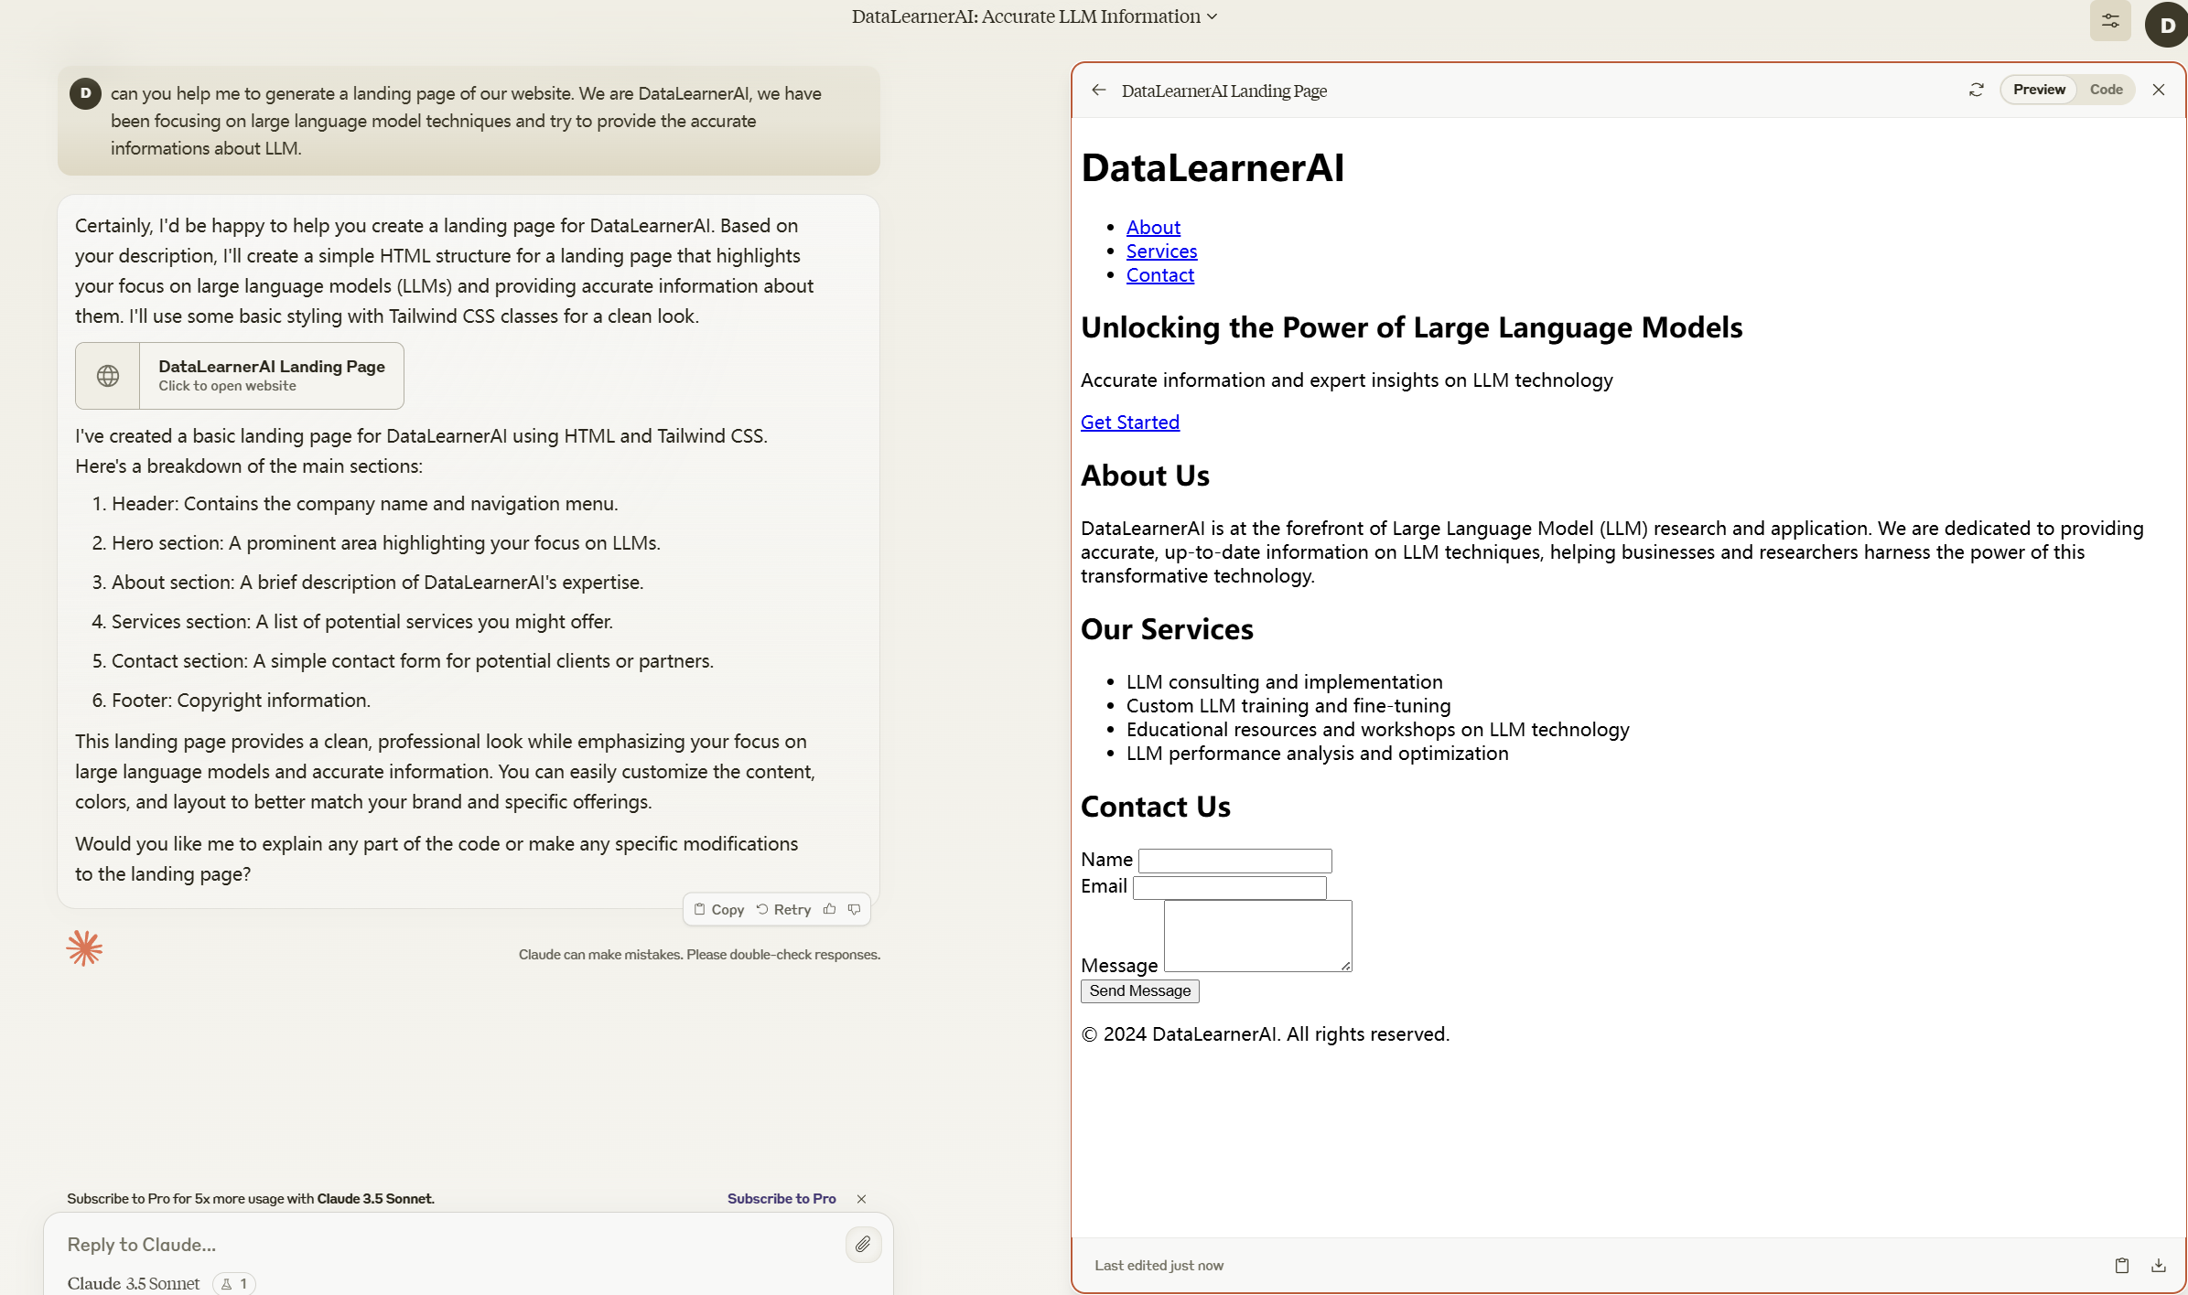Click the 'DataLearnerAI' main heading in preview
The image size is (2188, 1295).
1213,167
